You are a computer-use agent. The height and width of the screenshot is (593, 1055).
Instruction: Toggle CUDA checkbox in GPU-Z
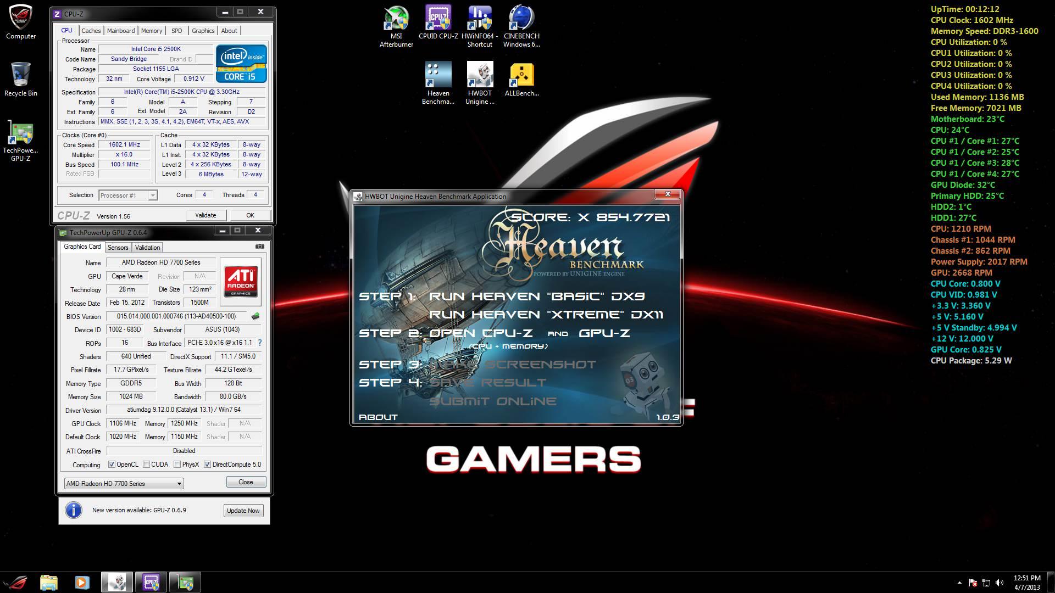147,465
